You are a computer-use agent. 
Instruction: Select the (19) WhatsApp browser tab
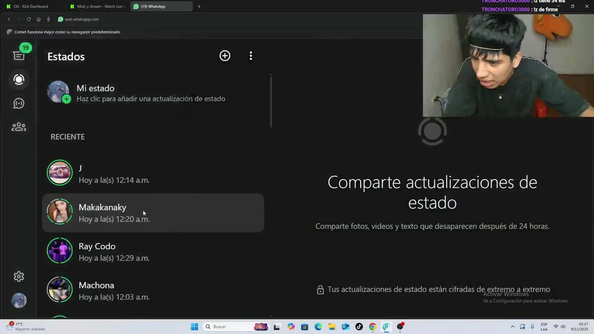(x=161, y=6)
